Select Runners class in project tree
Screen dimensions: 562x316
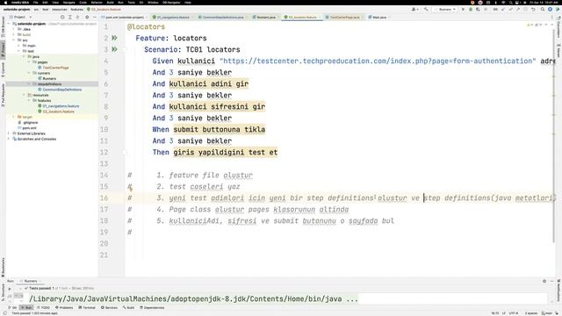pyautogui.click(x=49, y=78)
